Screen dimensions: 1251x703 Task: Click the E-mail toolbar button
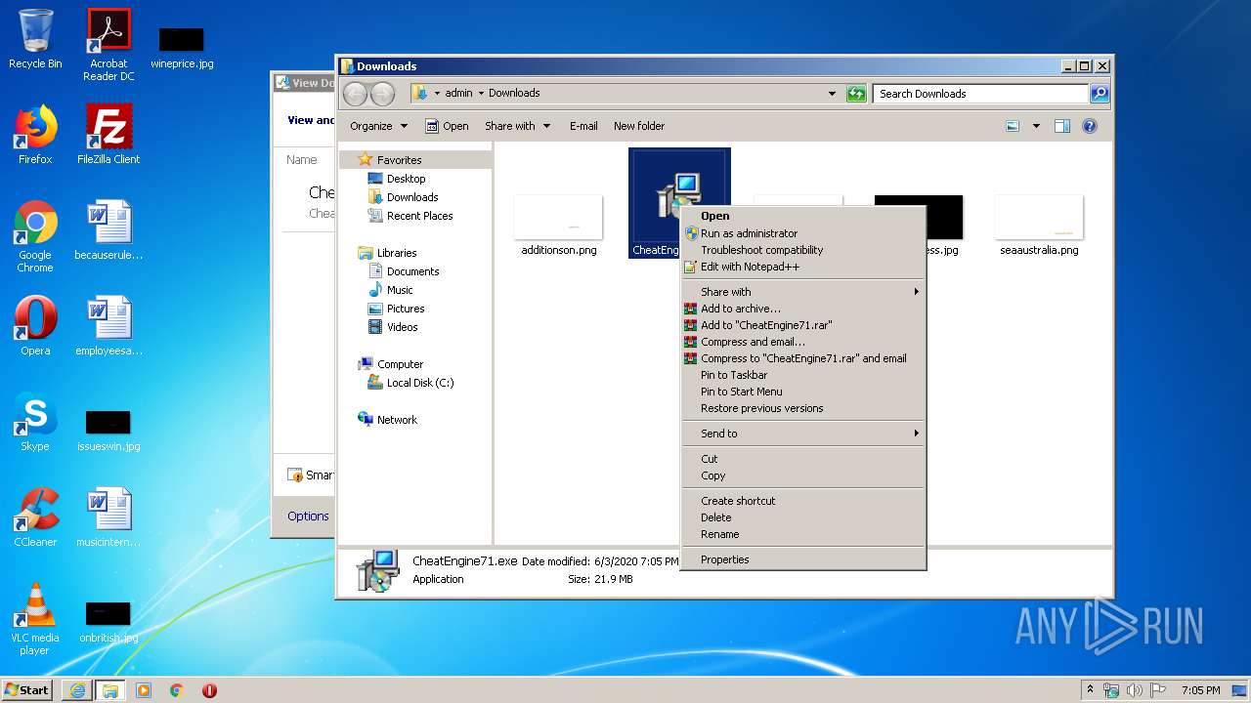(x=583, y=126)
